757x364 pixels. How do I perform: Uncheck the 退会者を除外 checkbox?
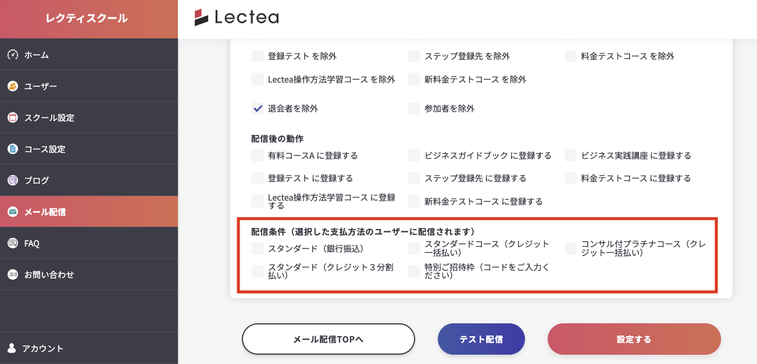point(258,108)
